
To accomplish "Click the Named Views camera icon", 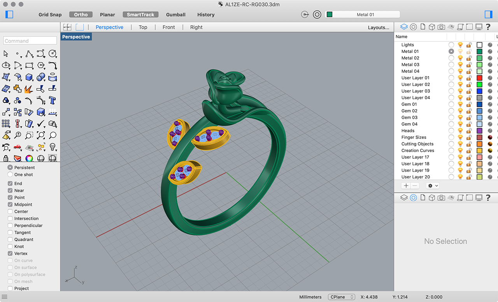I will [441, 26].
